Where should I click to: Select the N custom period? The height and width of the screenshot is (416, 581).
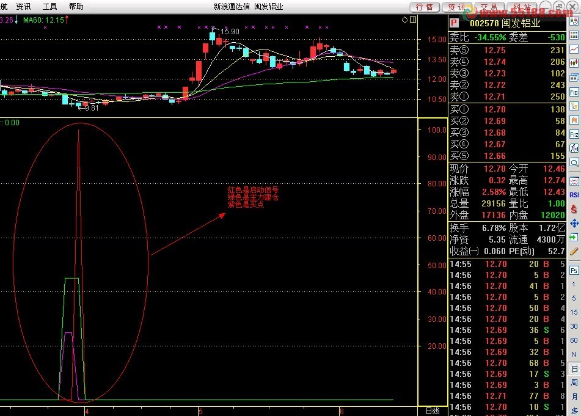click(574, 354)
